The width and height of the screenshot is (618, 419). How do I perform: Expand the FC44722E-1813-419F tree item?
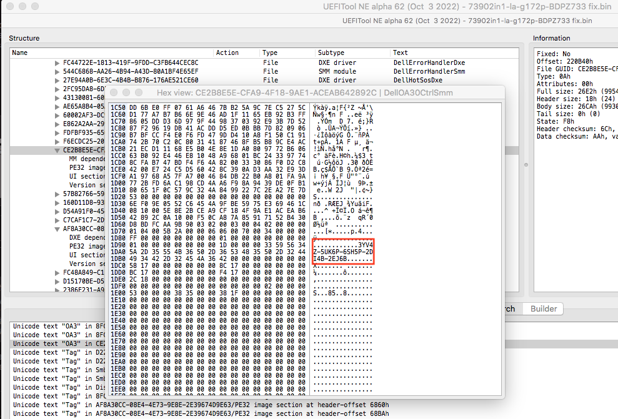(x=57, y=63)
